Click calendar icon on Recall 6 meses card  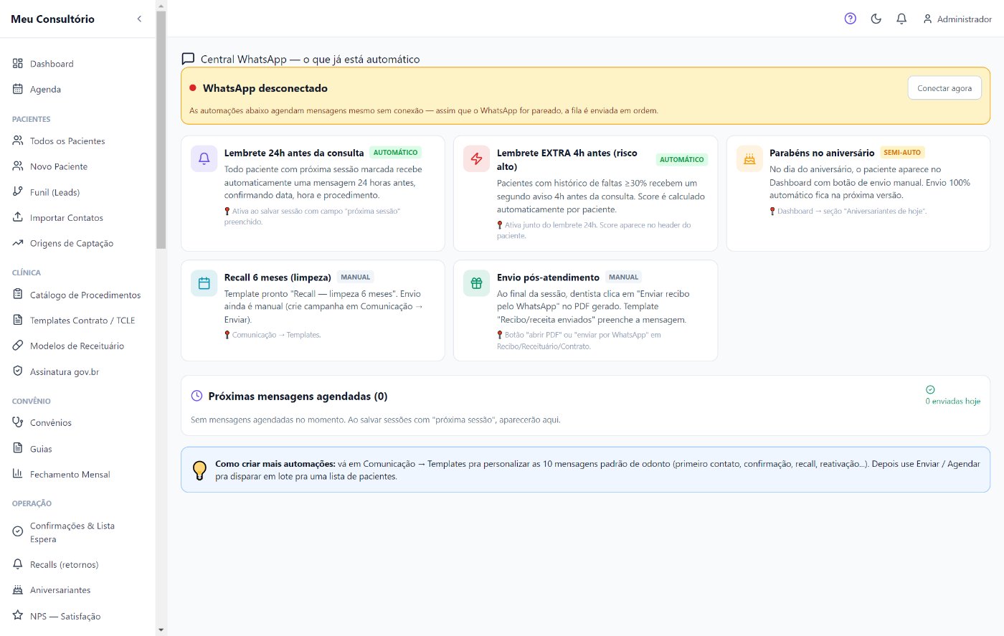pyautogui.click(x=204, y=283)
